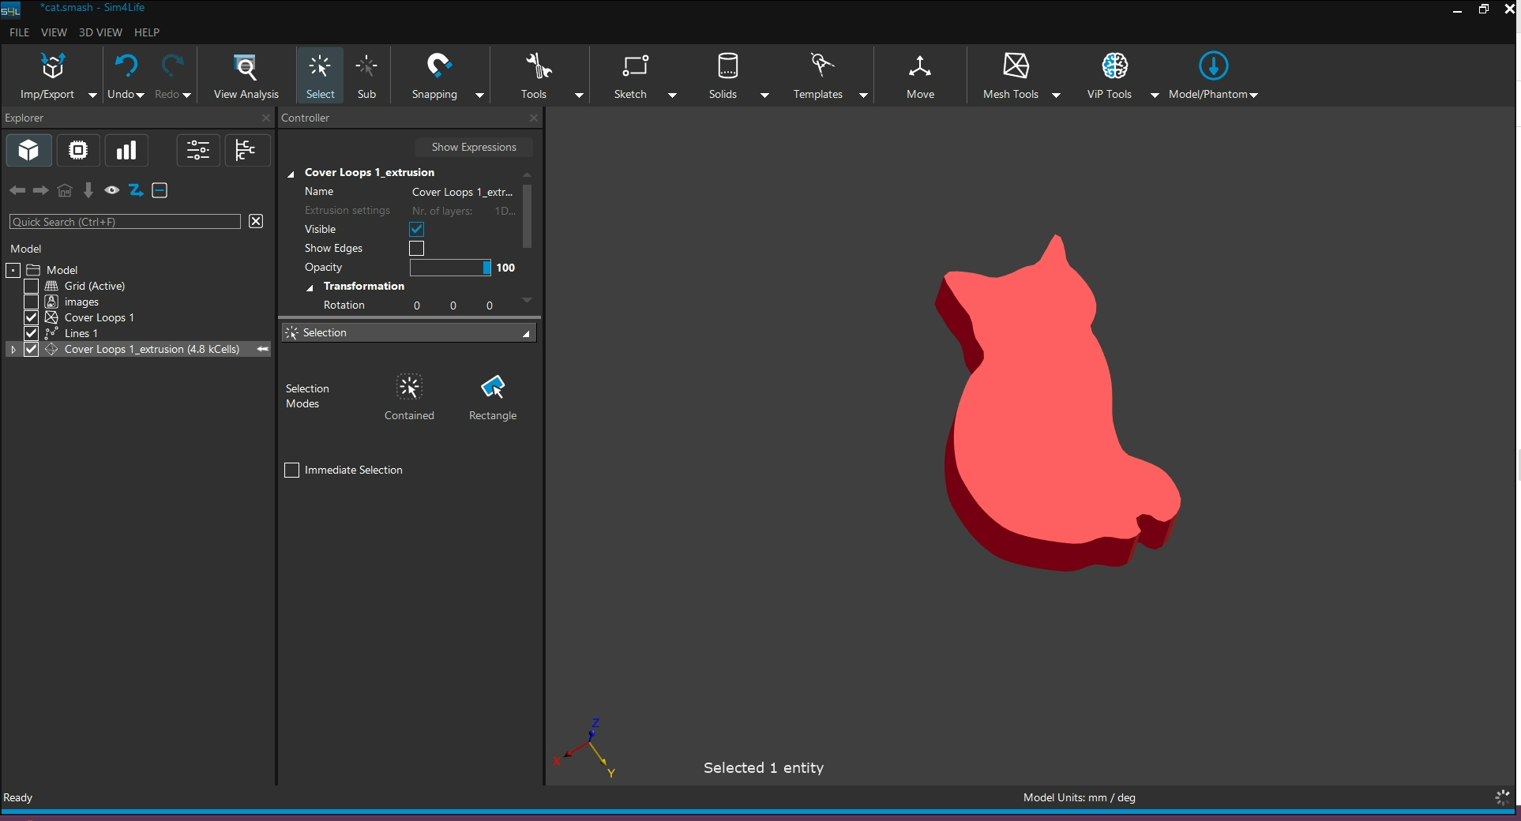
Task: Click the Undo arrow icon
Action: [x=126, y=66]
